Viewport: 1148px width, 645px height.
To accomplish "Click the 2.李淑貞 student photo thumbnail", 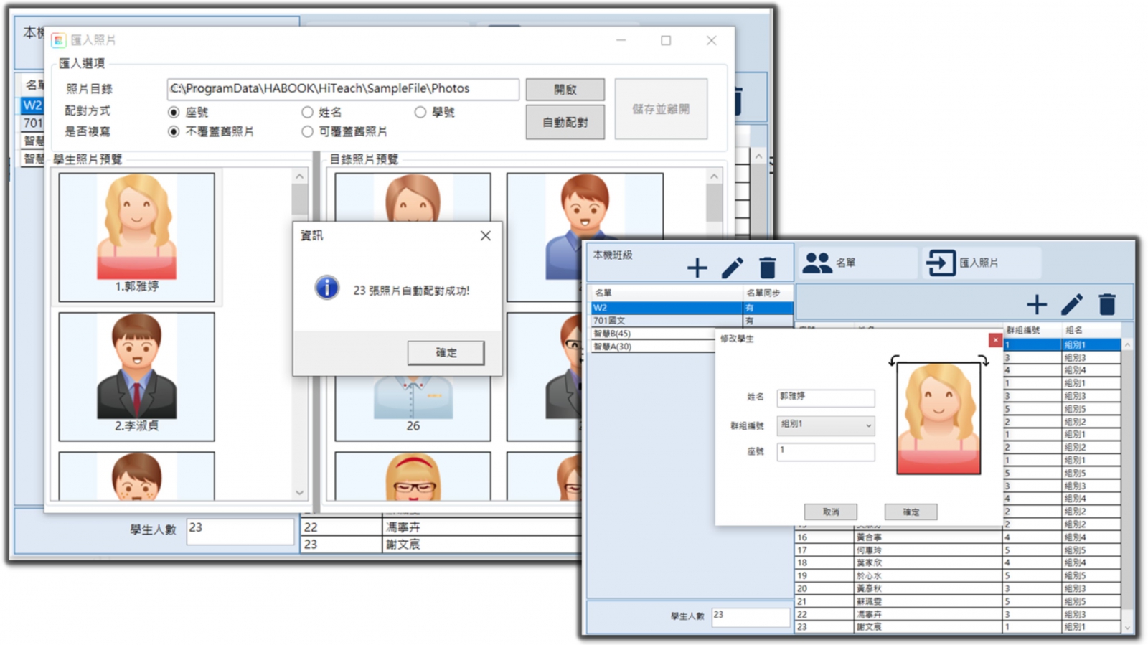I will [x=136, y=375].
